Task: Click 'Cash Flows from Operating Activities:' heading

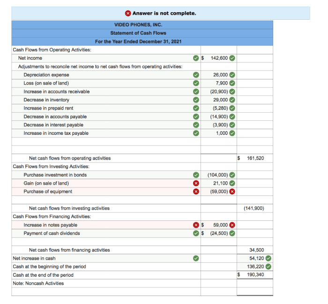Action: [52, 50]
